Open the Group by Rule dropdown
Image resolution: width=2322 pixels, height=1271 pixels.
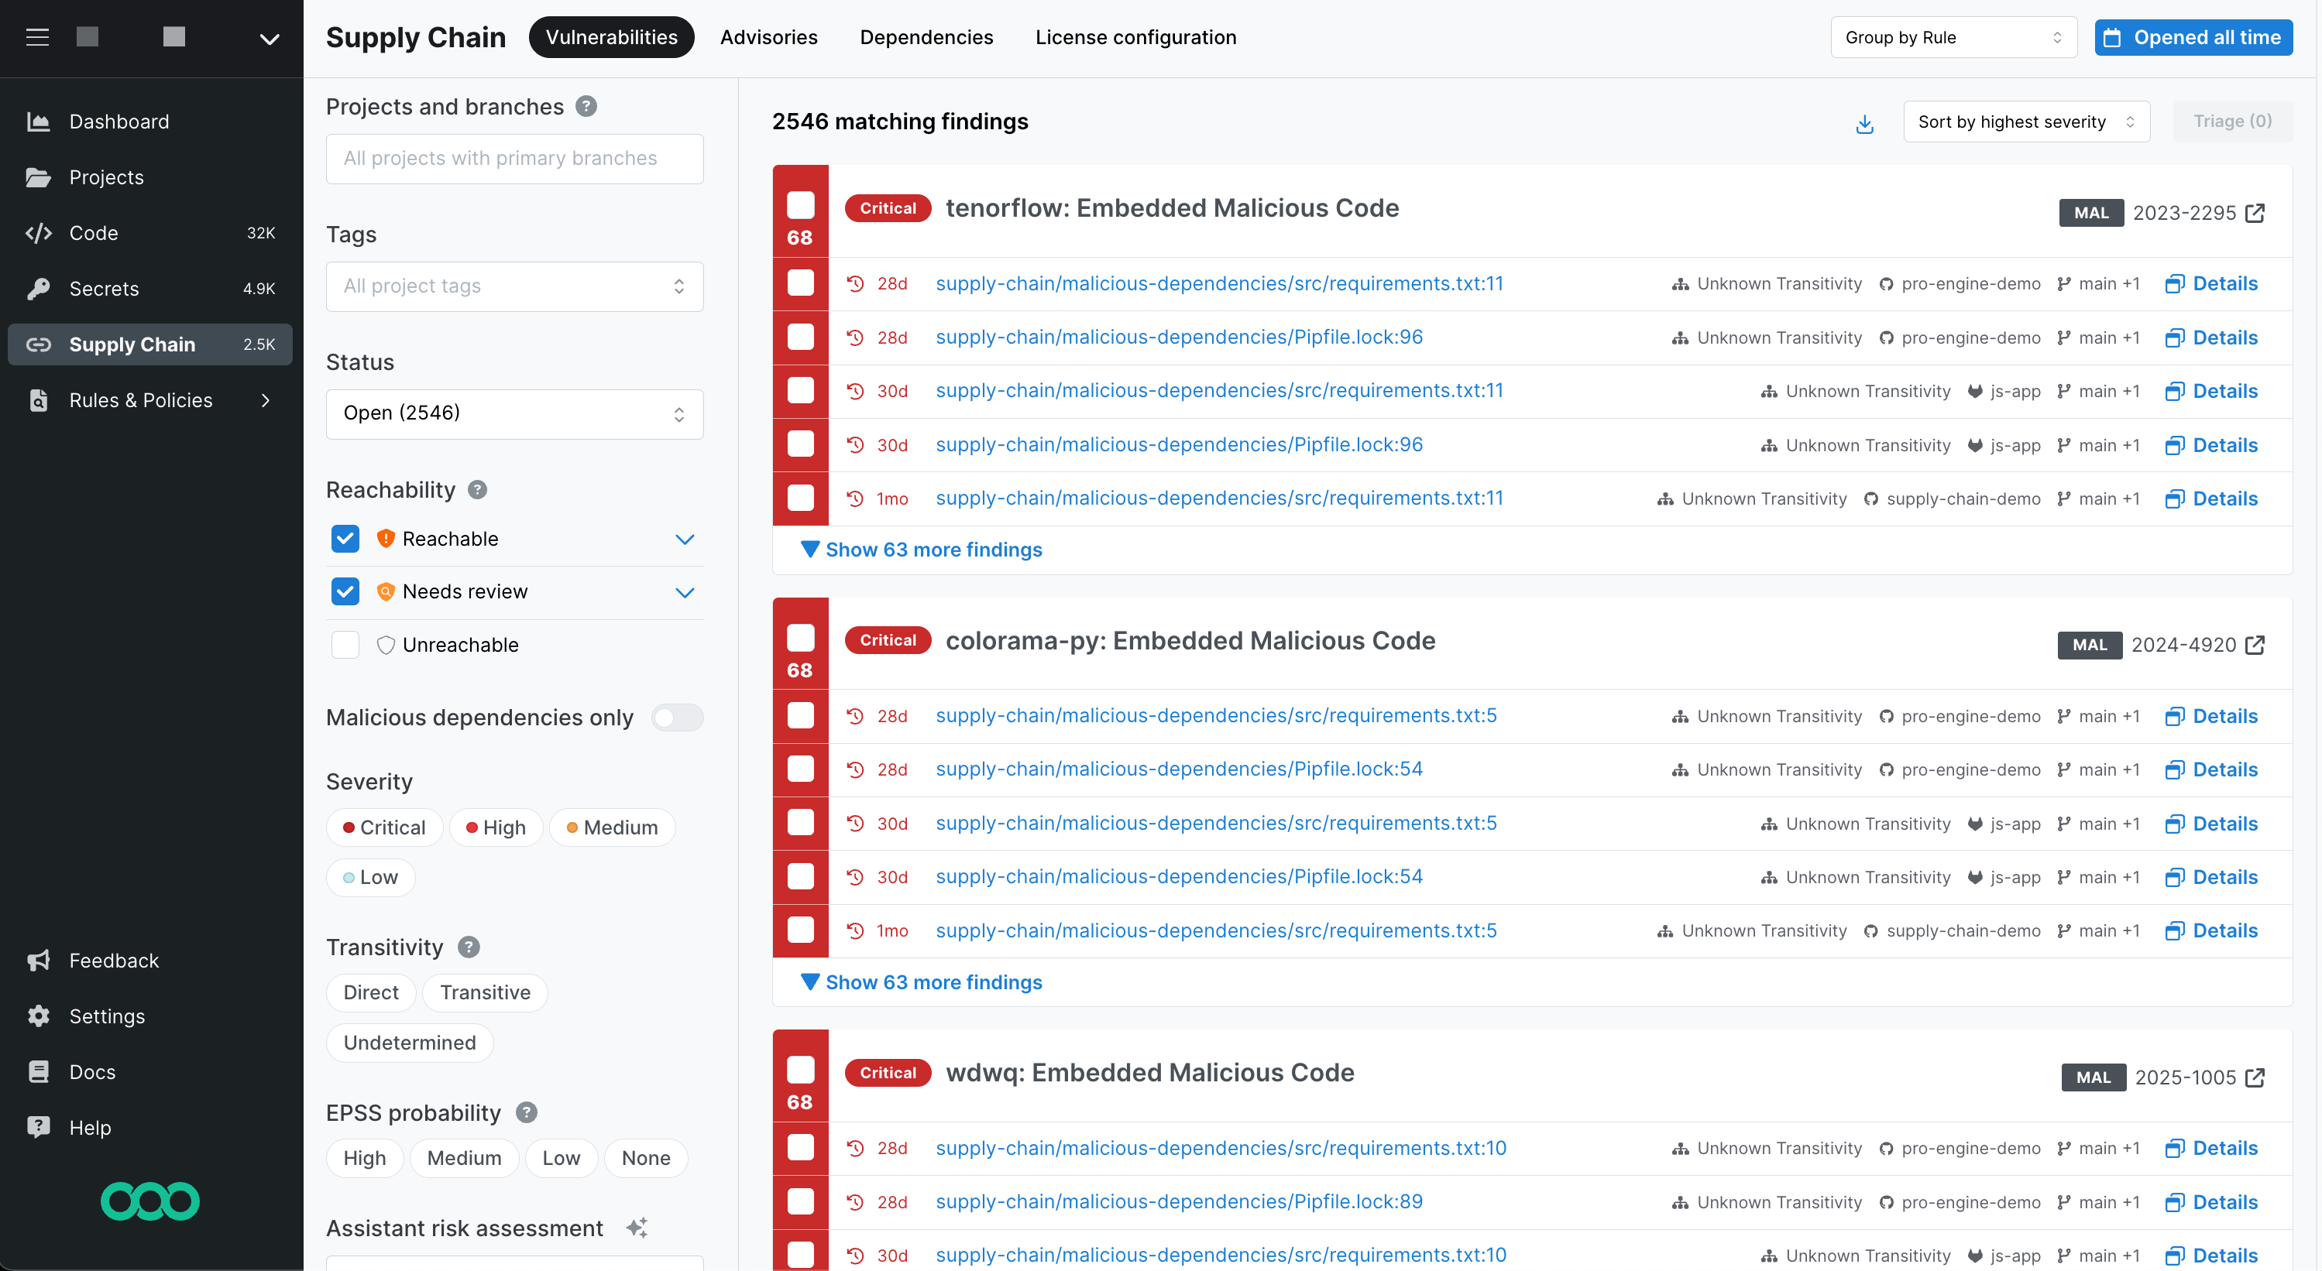coord(1953,37)
